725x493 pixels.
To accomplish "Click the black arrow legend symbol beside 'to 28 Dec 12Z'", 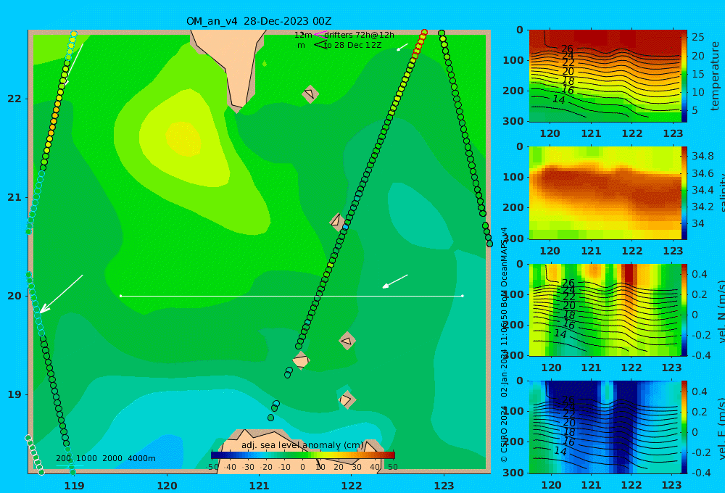I will coord(320,44).
